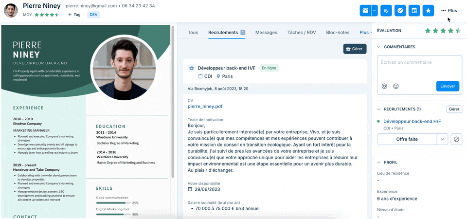Screen dimensions: 467x219
Task: Click the Évaluation star rating in sidebar
Action: 443,30
